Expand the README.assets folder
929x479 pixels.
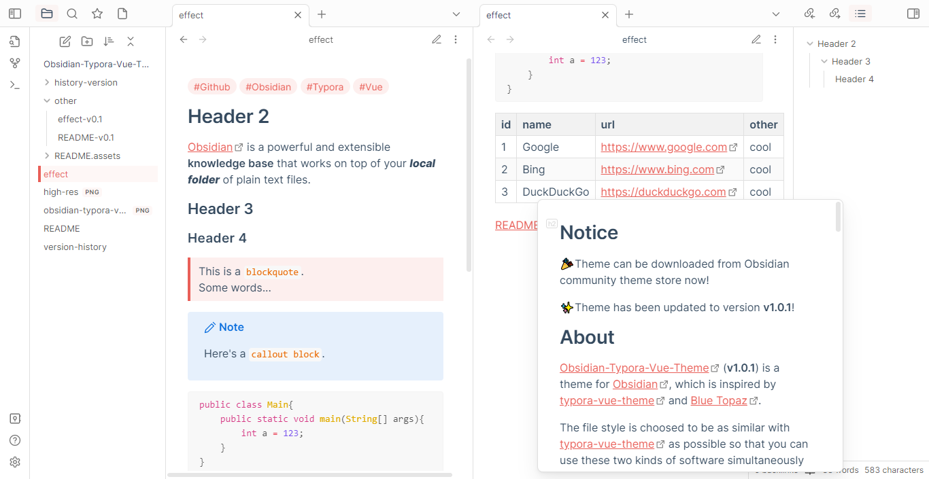[x=47, y=156]
